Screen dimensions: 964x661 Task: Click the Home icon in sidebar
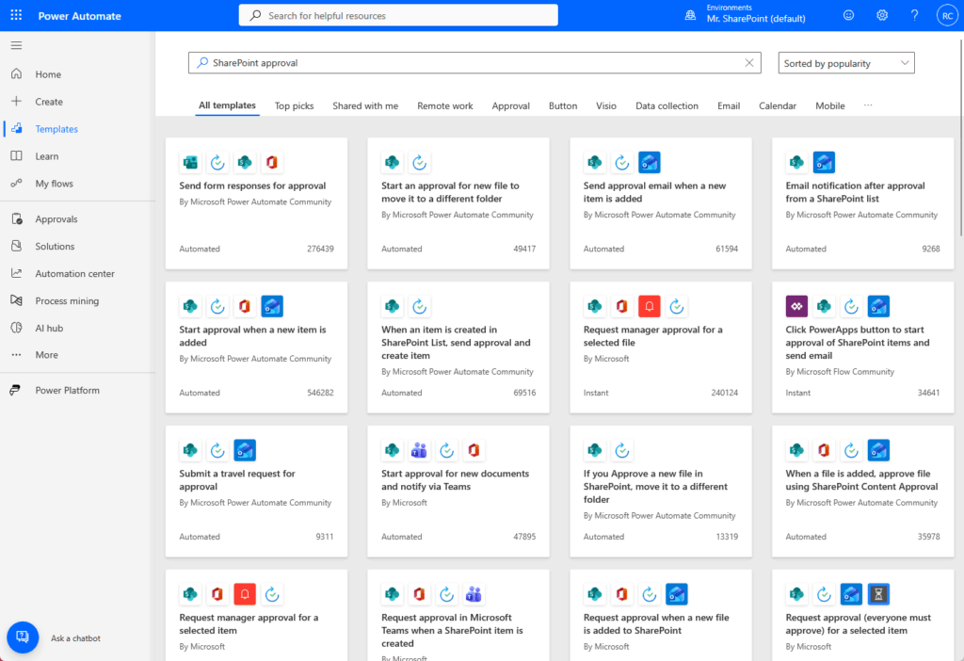[x=17, y=73]
